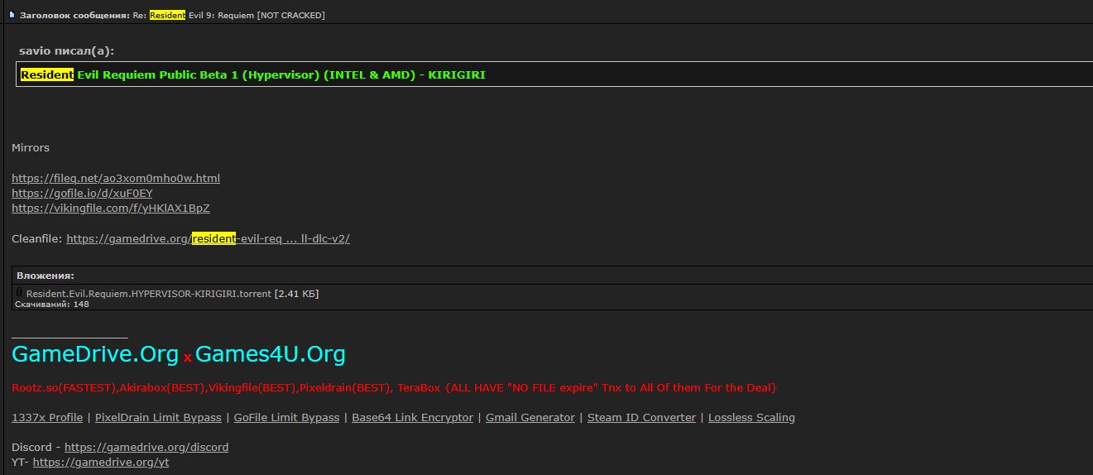Open the Base64 Link Encryptor link
The image size is (1093, 475).
412,418
